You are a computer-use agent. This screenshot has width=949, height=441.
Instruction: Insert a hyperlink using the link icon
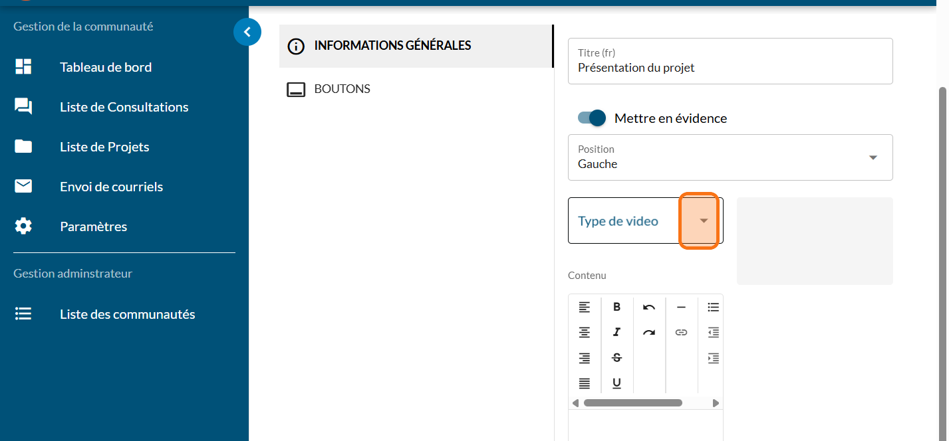coord(681,332)
